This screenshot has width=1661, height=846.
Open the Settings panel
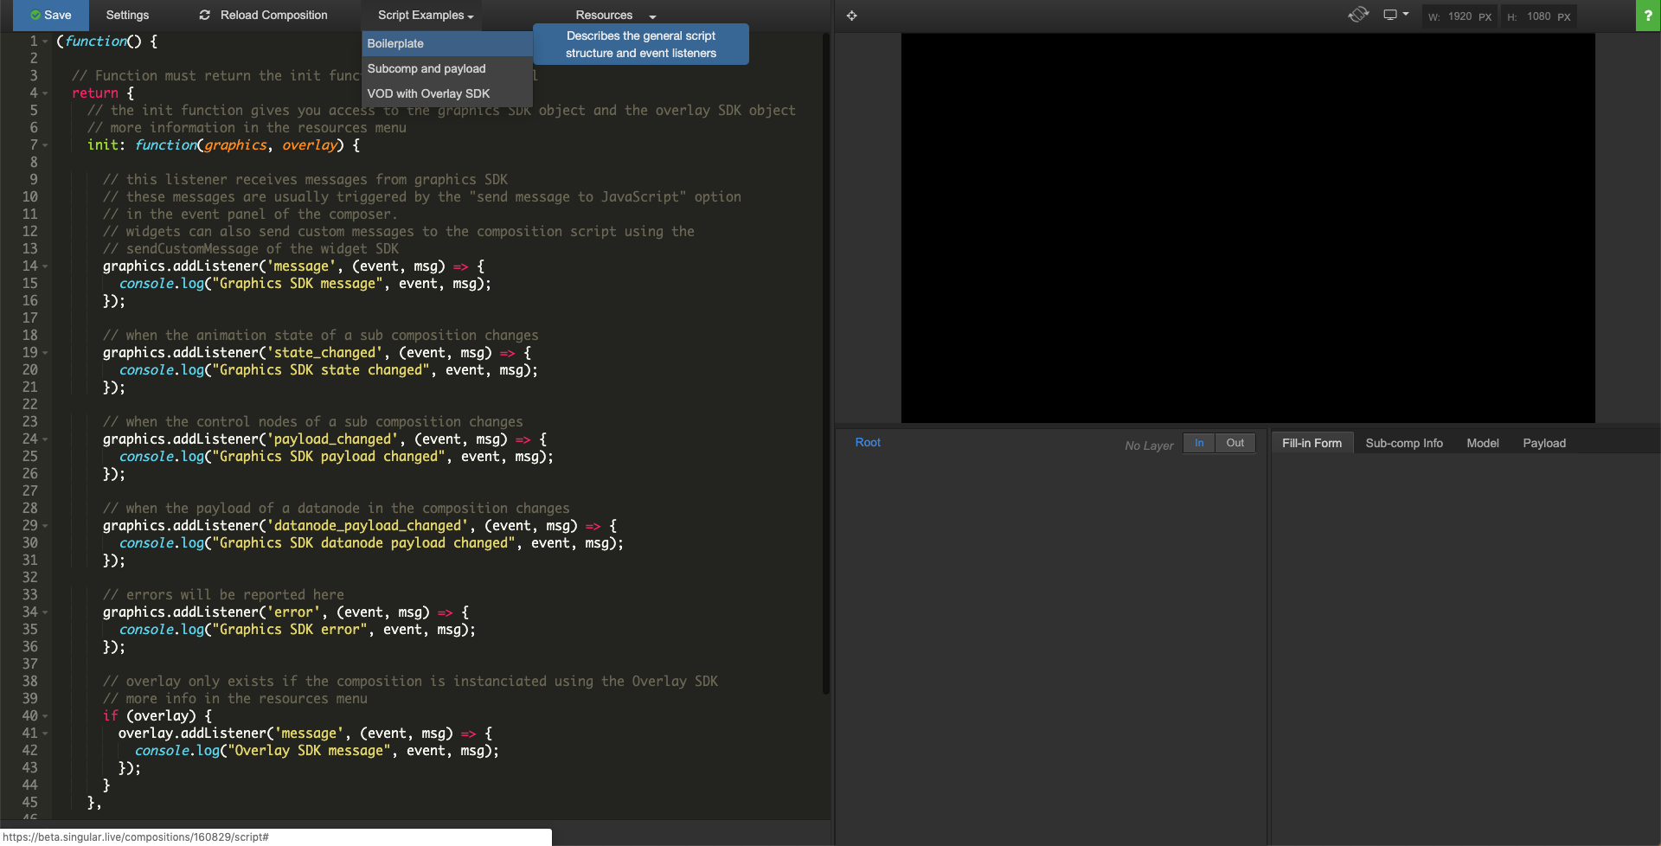click(x=127, y=15)
